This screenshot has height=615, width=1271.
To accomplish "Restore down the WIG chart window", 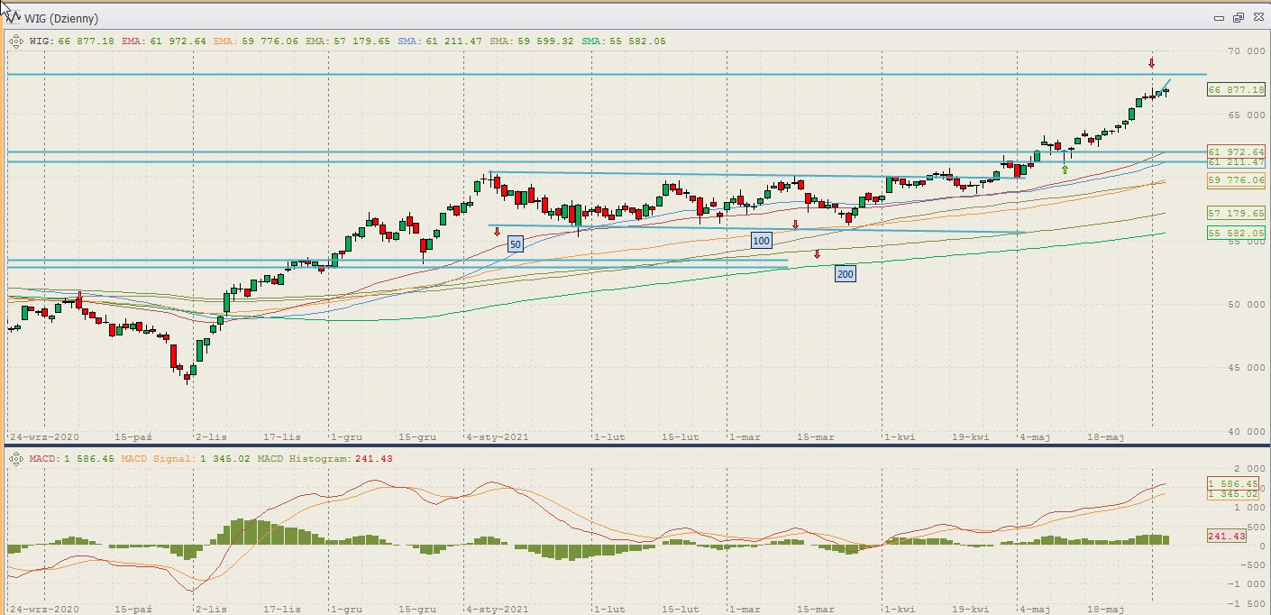I will coord(1238,18).
